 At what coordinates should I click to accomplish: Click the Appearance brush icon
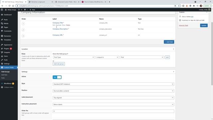click(2, 45)
